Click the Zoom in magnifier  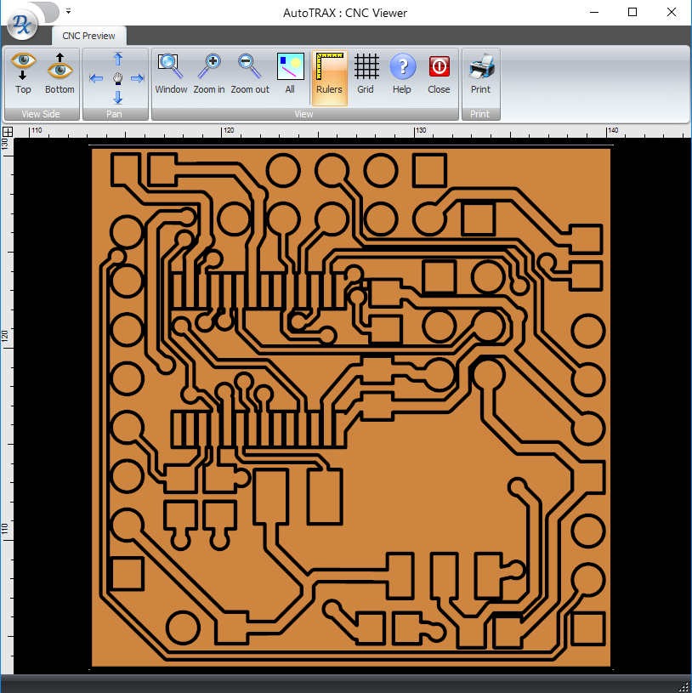[x=209, y=73]
